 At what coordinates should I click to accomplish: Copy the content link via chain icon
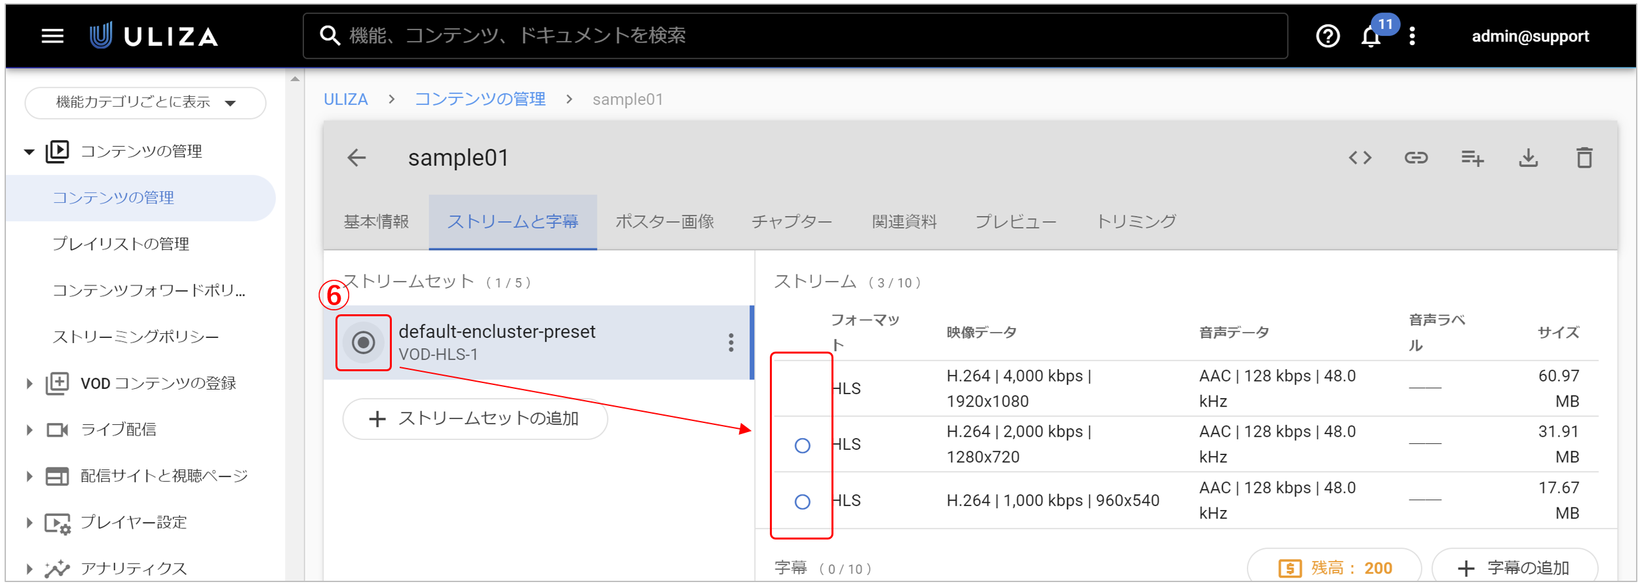click(x=1416, y=158)
